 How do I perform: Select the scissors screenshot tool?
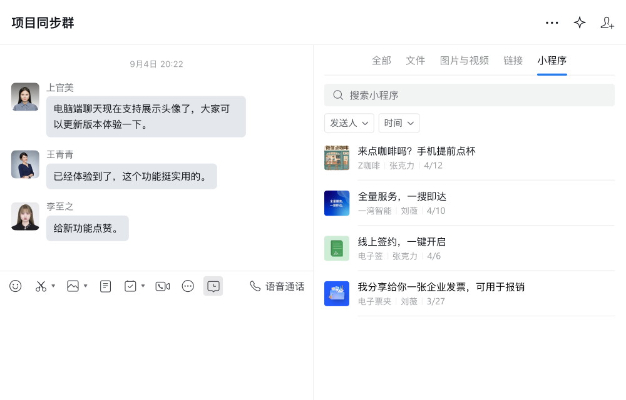click(41, 286)
